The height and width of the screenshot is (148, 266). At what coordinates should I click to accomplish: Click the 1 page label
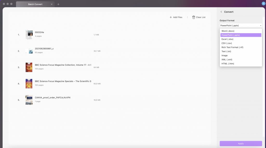click(38, 101)
